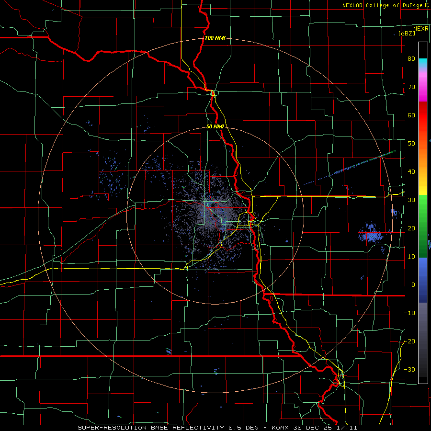
Task: Click the -30 value on the dBZ scale
Action: [409, 369]
